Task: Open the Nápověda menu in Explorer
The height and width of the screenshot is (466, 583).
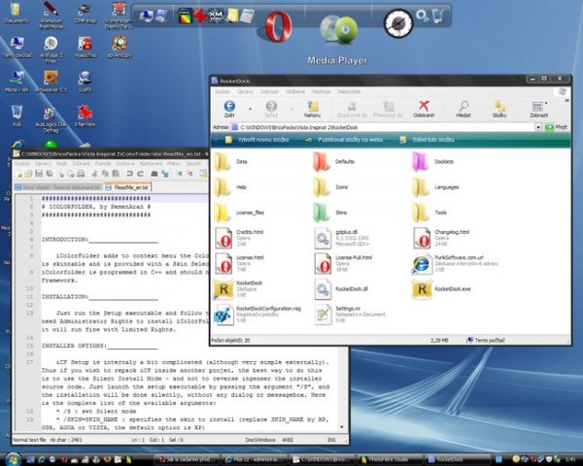Action: pyautogui.click(x=349, y=91)
